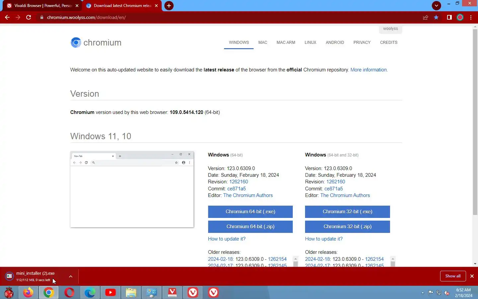
Task: Download Chromium 32-bit (.exe)
Action: coord(347,212)
